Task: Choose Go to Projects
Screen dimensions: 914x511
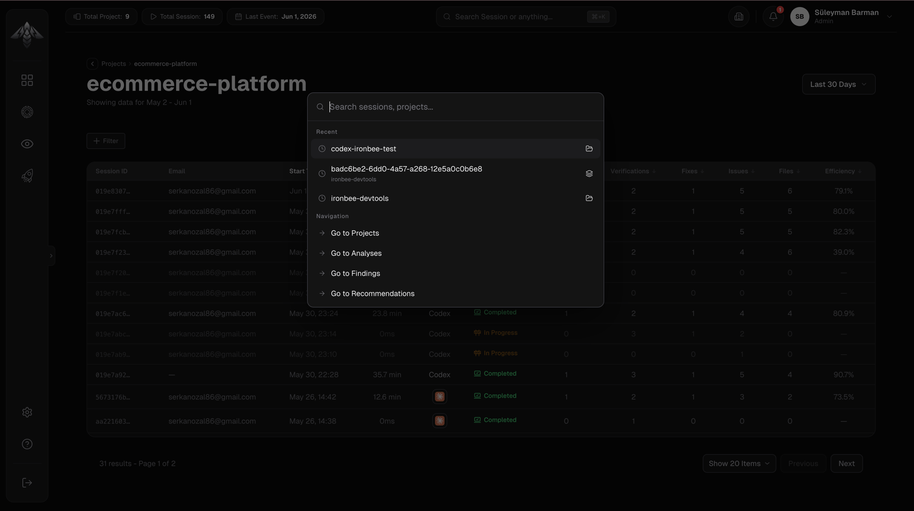Action: pyautogui.click(x=456, y=233)
